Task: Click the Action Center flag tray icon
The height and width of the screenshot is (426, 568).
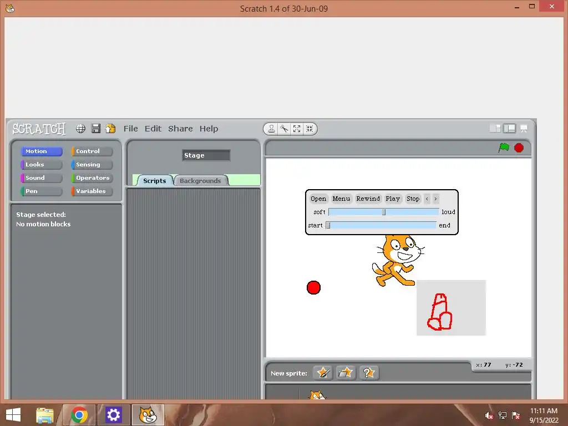Action: coord(516,415)
